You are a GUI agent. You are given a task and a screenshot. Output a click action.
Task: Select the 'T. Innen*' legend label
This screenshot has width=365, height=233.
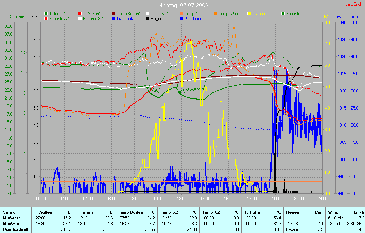[57, 14]
